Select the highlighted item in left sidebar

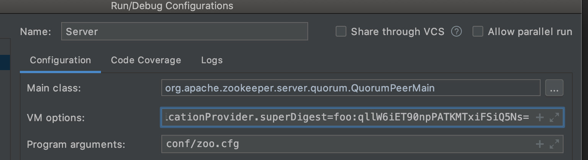coord(5,62)
